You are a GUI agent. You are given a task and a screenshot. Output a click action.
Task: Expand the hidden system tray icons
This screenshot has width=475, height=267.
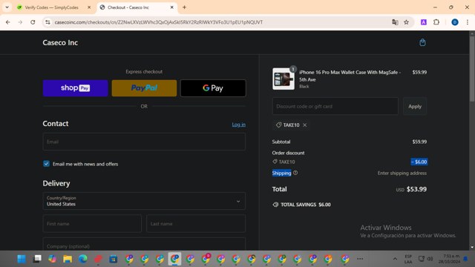pos(395,259)
